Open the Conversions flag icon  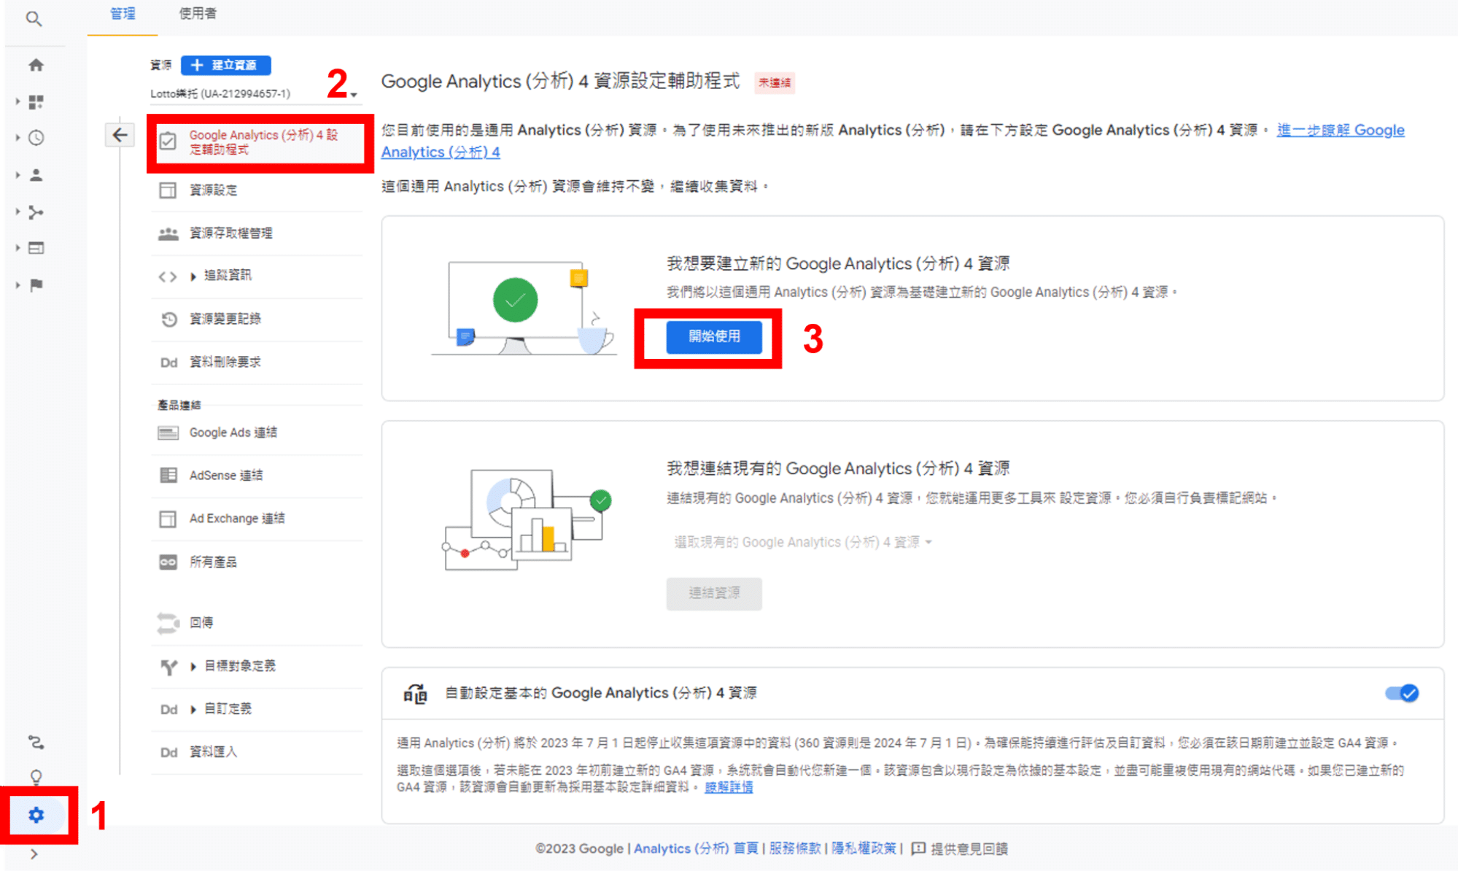pyautogui.click(x=36, y=285)
